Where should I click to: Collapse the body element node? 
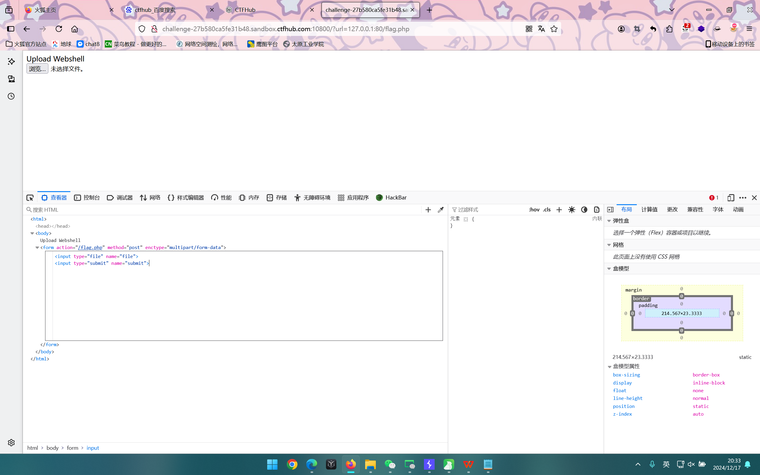click(x=32, y=233)
